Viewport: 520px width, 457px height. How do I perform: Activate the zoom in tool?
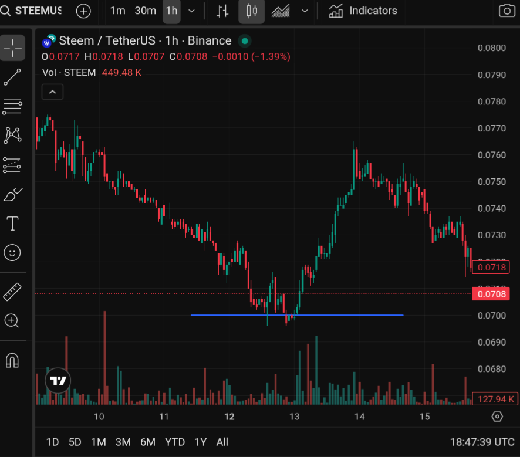(12, 321)
